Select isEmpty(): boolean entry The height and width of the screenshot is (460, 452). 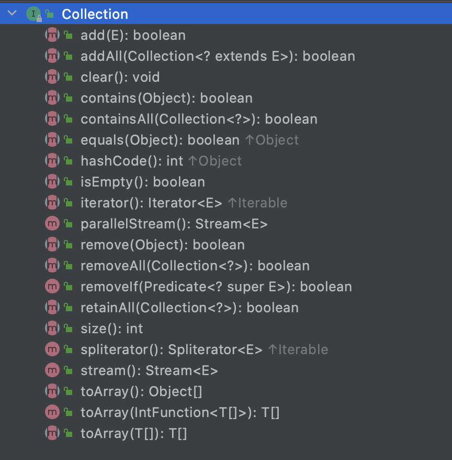coord(143,182)
